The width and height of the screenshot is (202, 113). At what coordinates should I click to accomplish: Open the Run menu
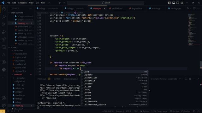click(x=43, y=3)
